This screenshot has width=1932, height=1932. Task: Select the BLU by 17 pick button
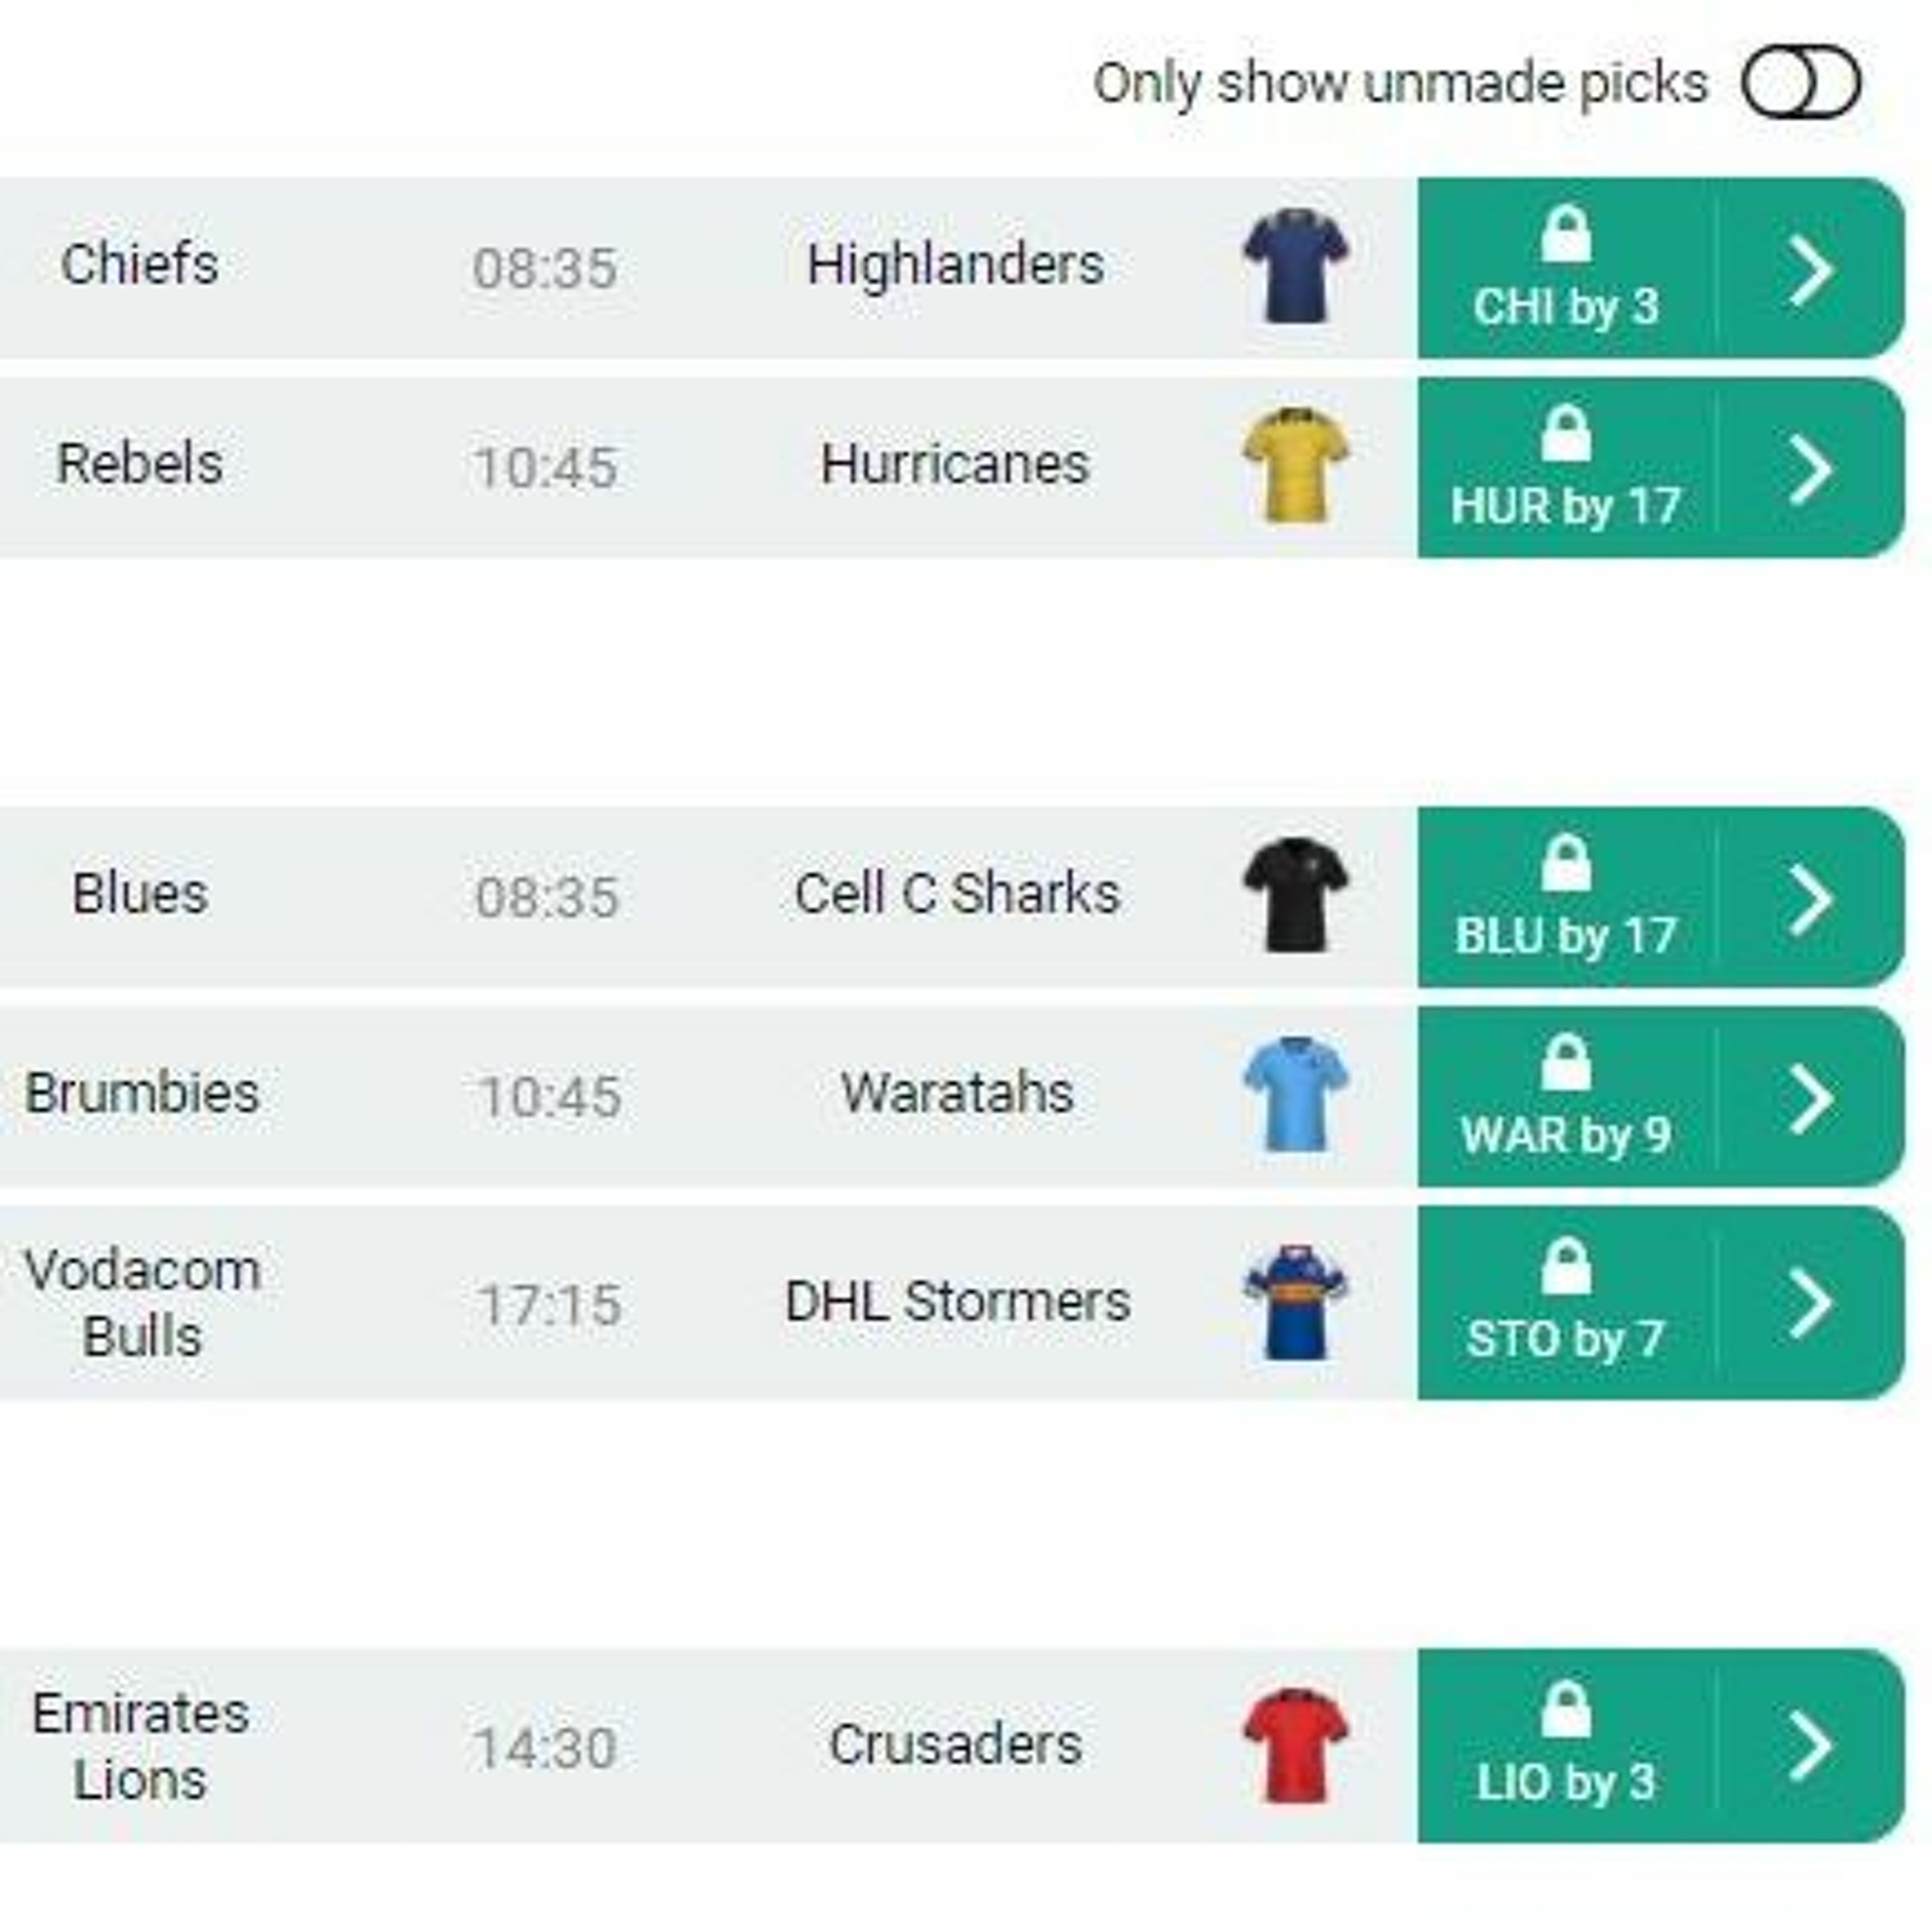click(1566, 898)
